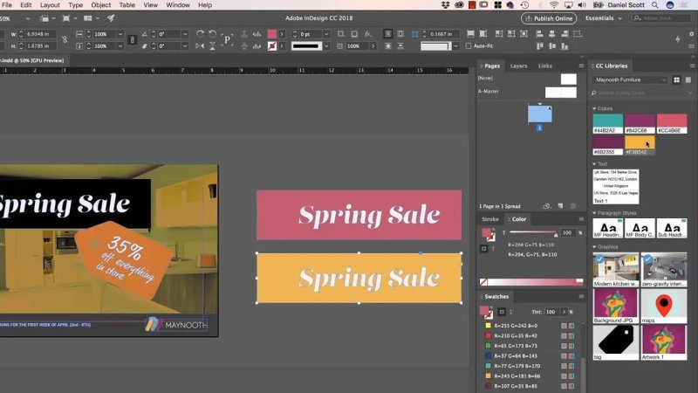Click delete selected pages trash icon
698x393 pixels.
point(573,206)
